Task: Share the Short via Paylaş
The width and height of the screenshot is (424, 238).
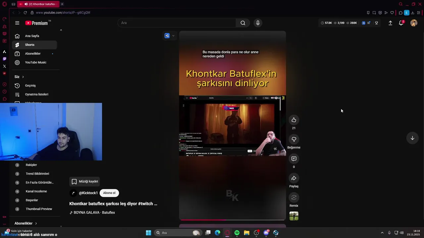Action: click(294, 178)
